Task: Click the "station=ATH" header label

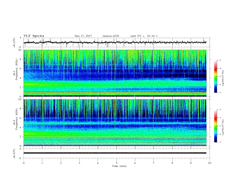Action: (111, 36)
